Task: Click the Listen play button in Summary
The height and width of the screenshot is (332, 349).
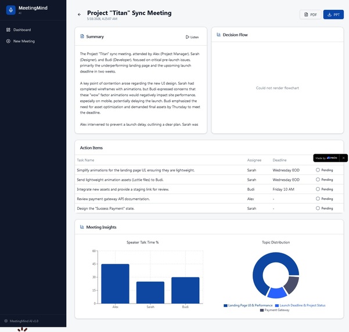Action: [x=192, y=37]
